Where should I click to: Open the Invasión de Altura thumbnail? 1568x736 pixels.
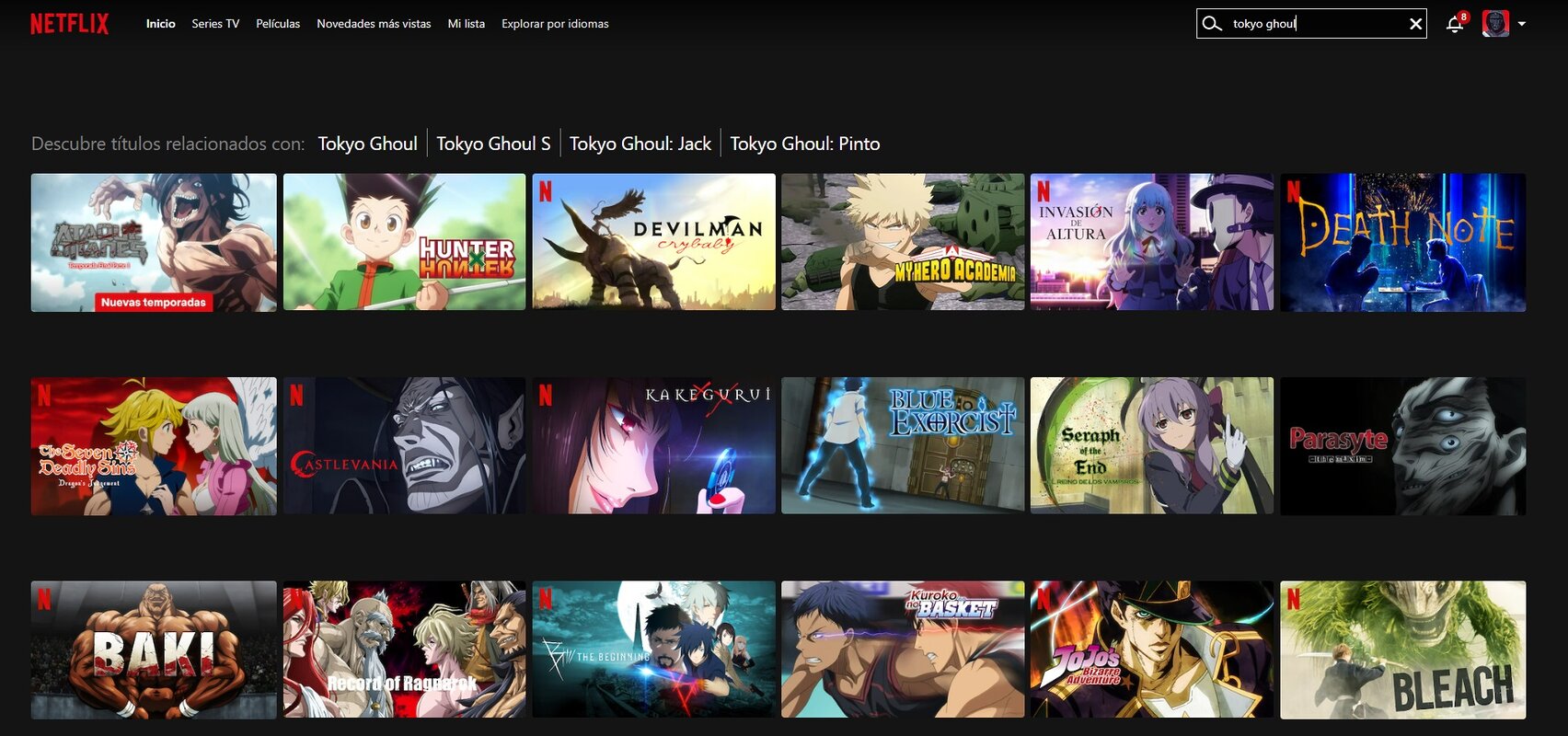(1152, 243)
